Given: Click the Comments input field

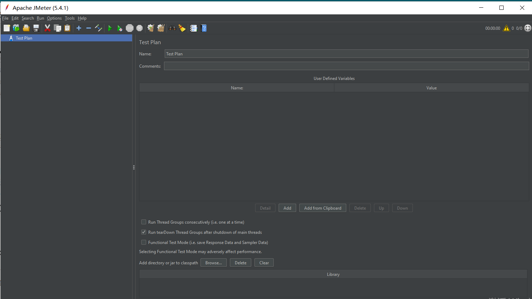Looking at the screenshot, I should (346, 66).
